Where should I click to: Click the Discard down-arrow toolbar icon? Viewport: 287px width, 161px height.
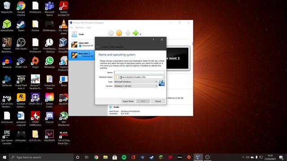point(128,33)
